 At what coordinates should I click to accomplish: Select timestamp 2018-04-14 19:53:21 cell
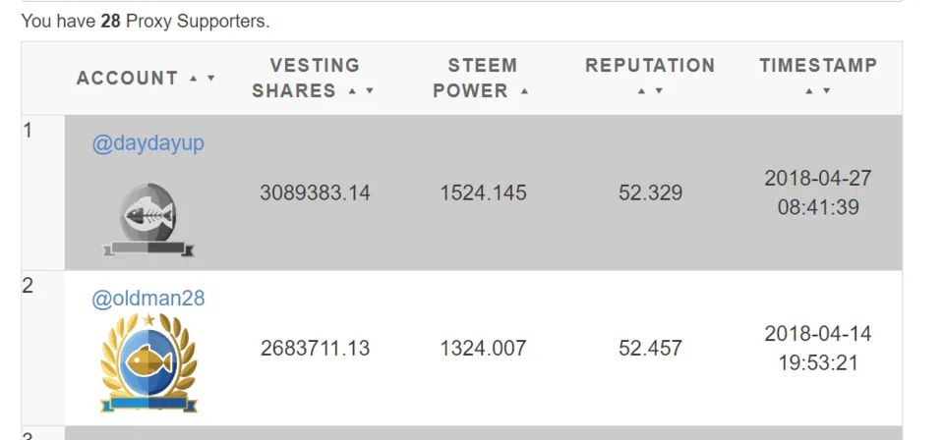[x=817, y=348]
